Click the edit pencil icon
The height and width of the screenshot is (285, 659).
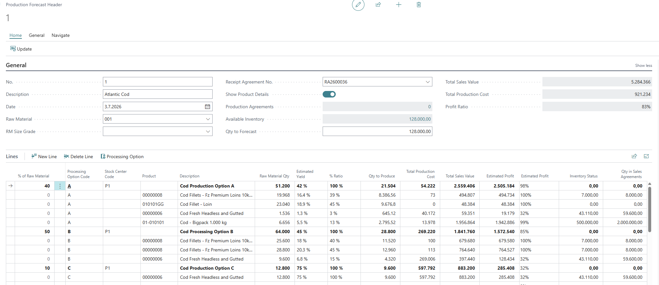point(358,5)
